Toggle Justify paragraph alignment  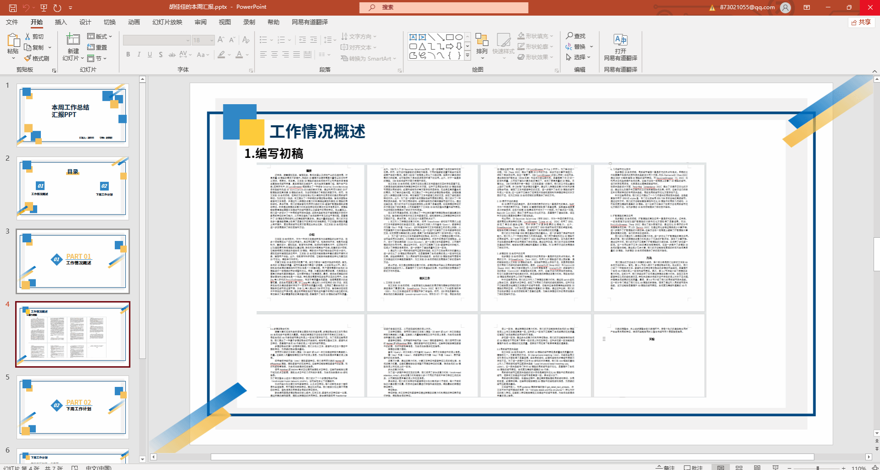coord(296,55)
